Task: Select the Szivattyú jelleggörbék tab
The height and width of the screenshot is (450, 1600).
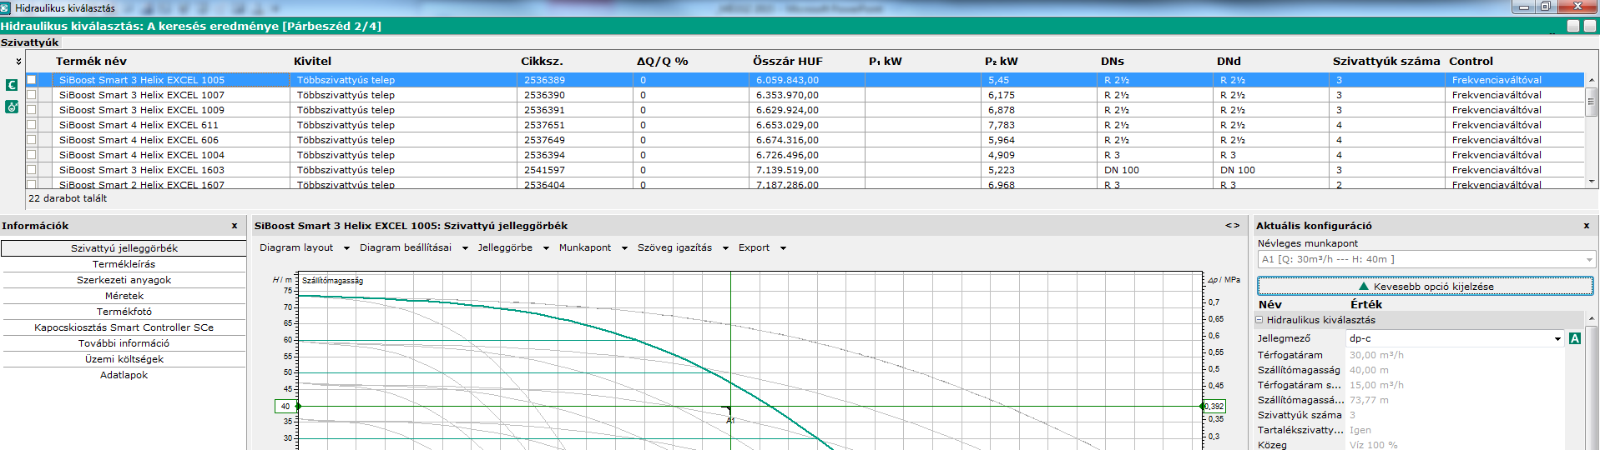Action: tap(124, 248)
